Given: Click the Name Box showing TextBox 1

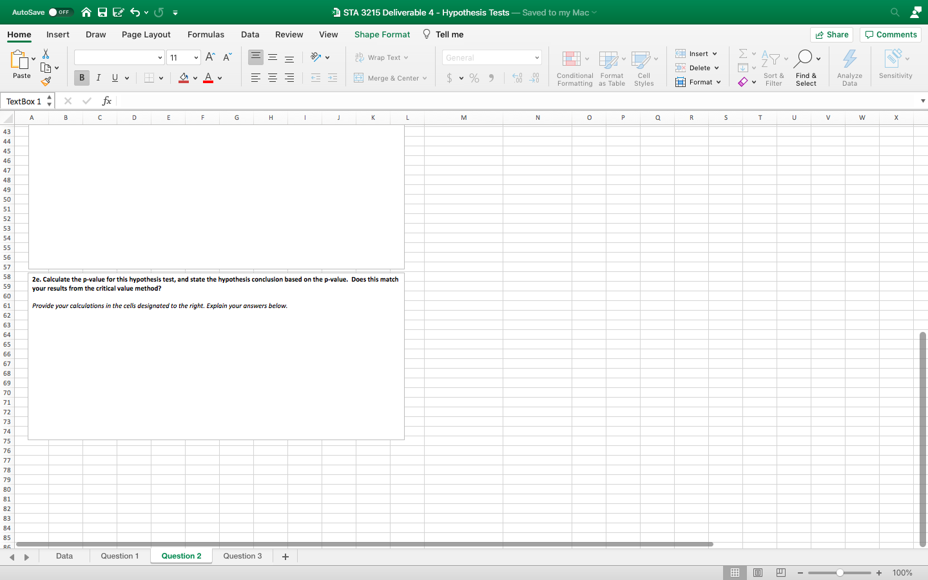Looking at the screenshot, I should click(23, 101).
